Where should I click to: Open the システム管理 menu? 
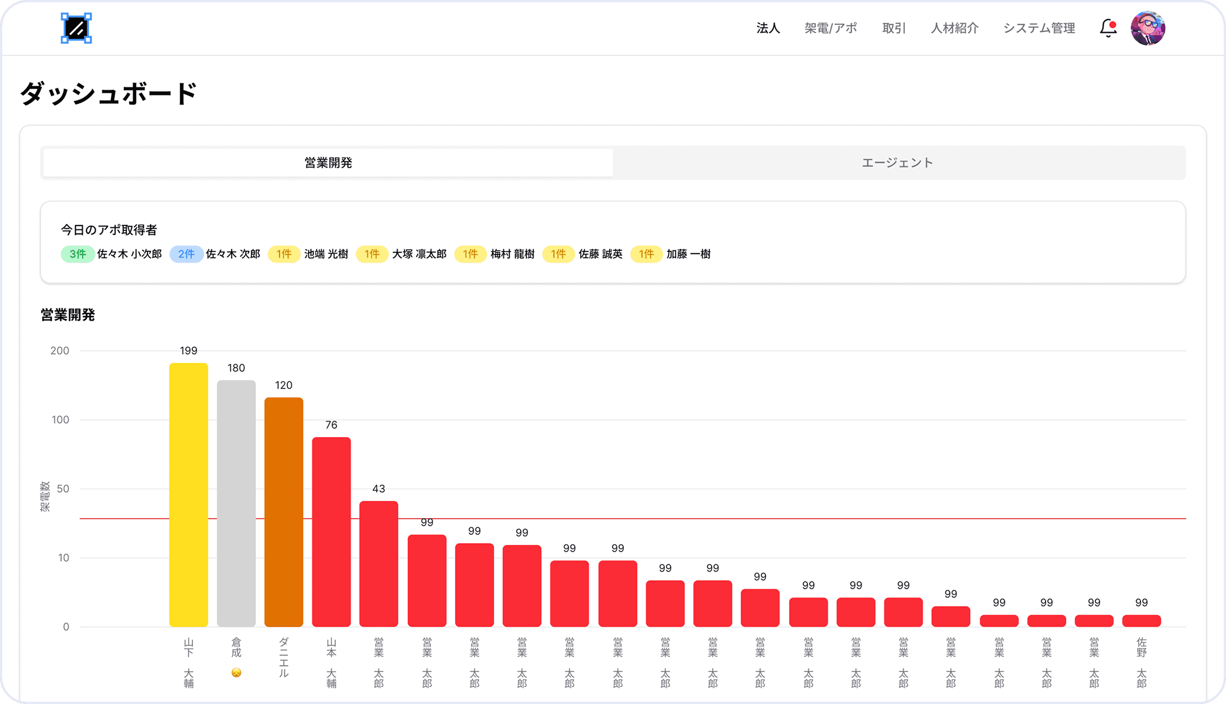(1039, 28)
